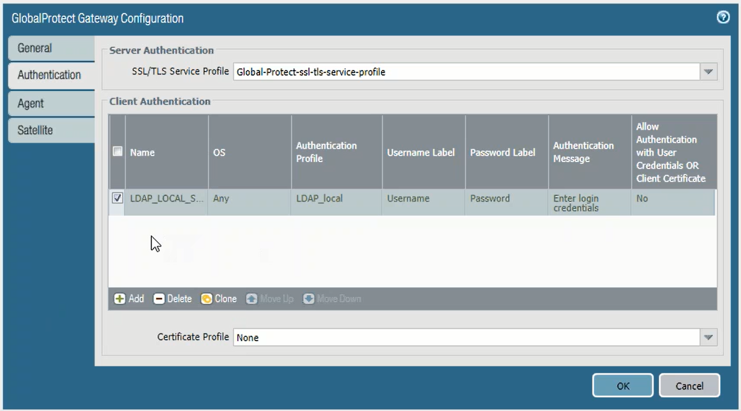
Task: Click the green Add plus icon
Action: [x=119, y=299]
